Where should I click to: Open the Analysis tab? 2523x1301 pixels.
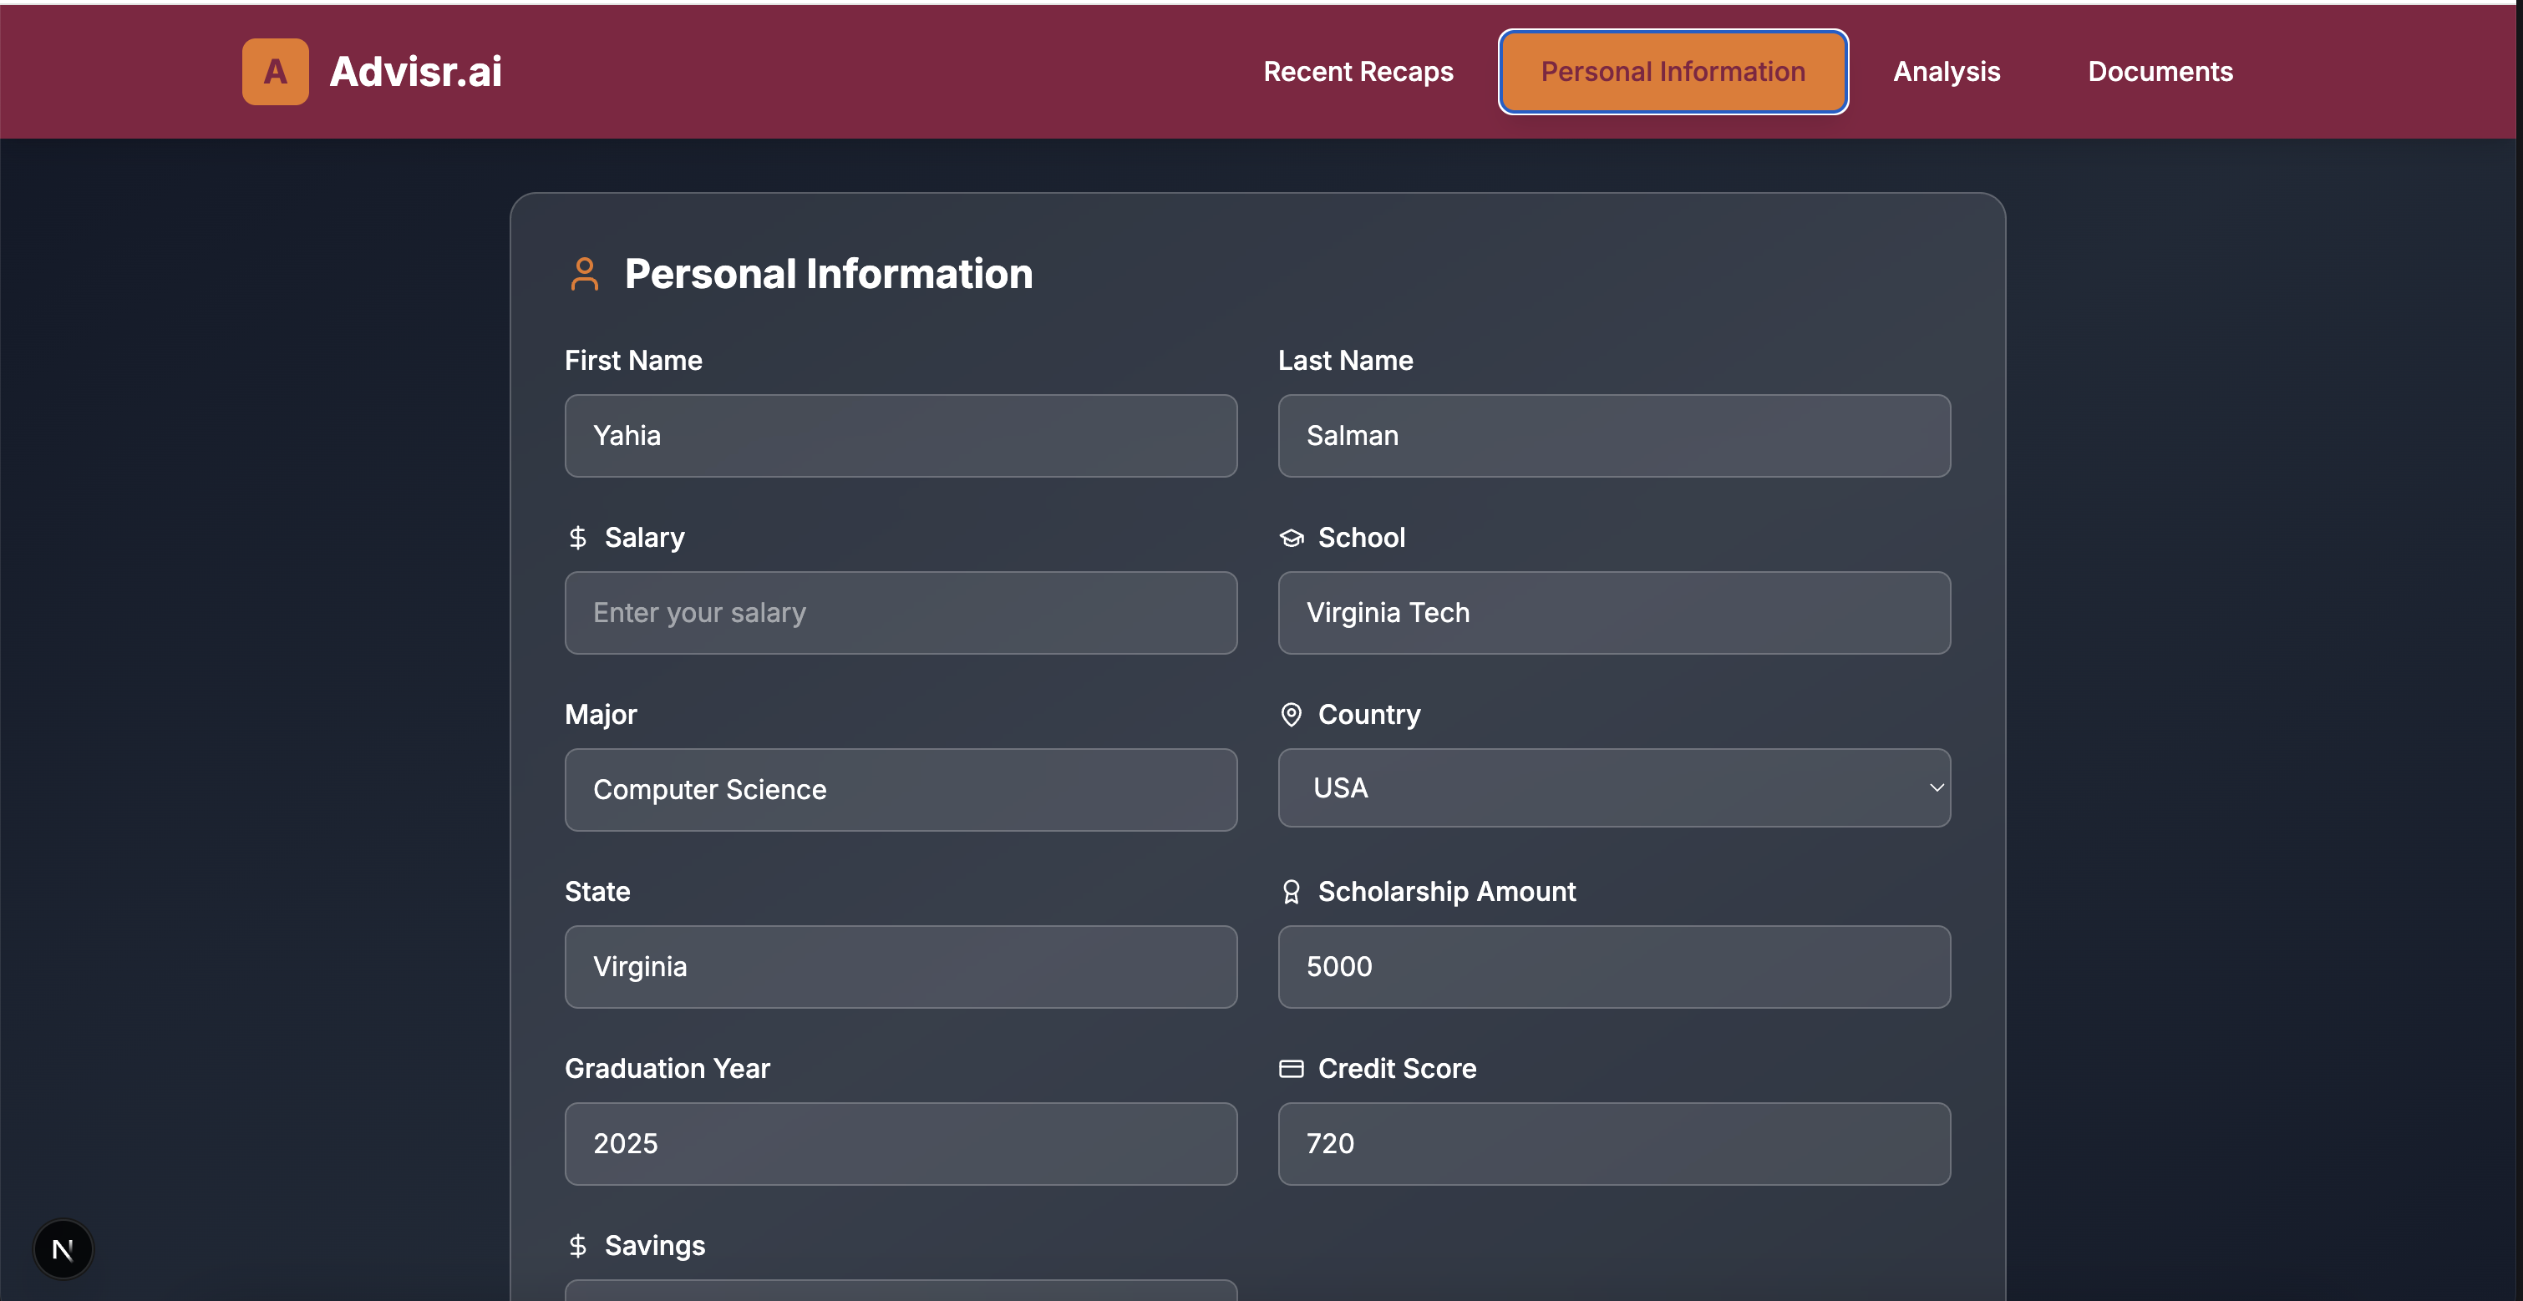point(1946,72)
